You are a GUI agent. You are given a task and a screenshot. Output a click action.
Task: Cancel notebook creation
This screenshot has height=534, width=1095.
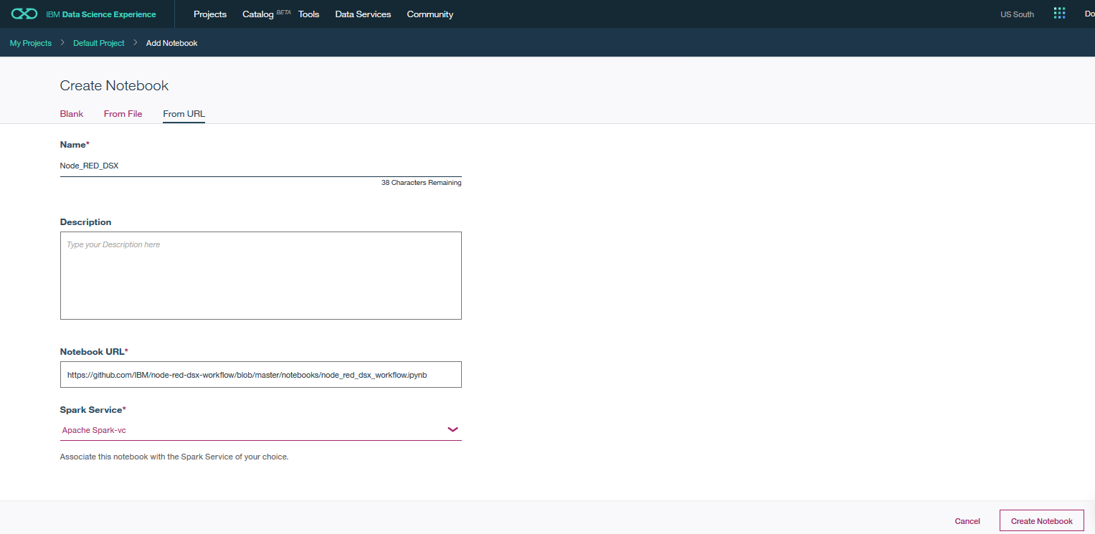pyautogui.click(x=967, y=521)
